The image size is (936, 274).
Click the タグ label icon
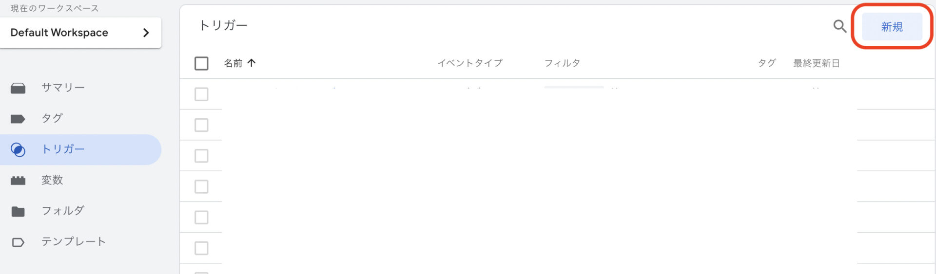18,119
